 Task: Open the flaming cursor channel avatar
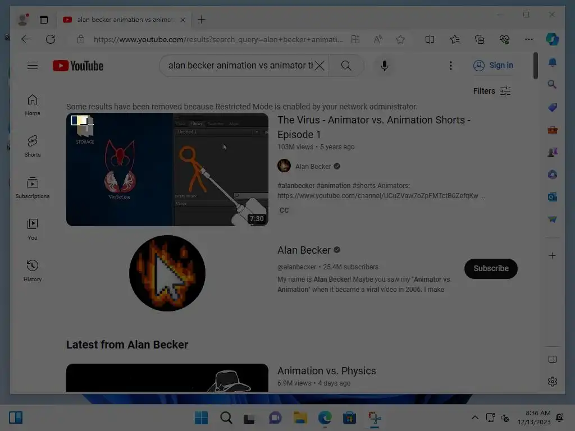pyautogui.click(x=167, y=273)
